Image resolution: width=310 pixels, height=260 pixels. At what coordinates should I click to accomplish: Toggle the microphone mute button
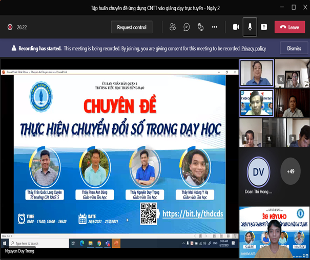click(250, 27)
